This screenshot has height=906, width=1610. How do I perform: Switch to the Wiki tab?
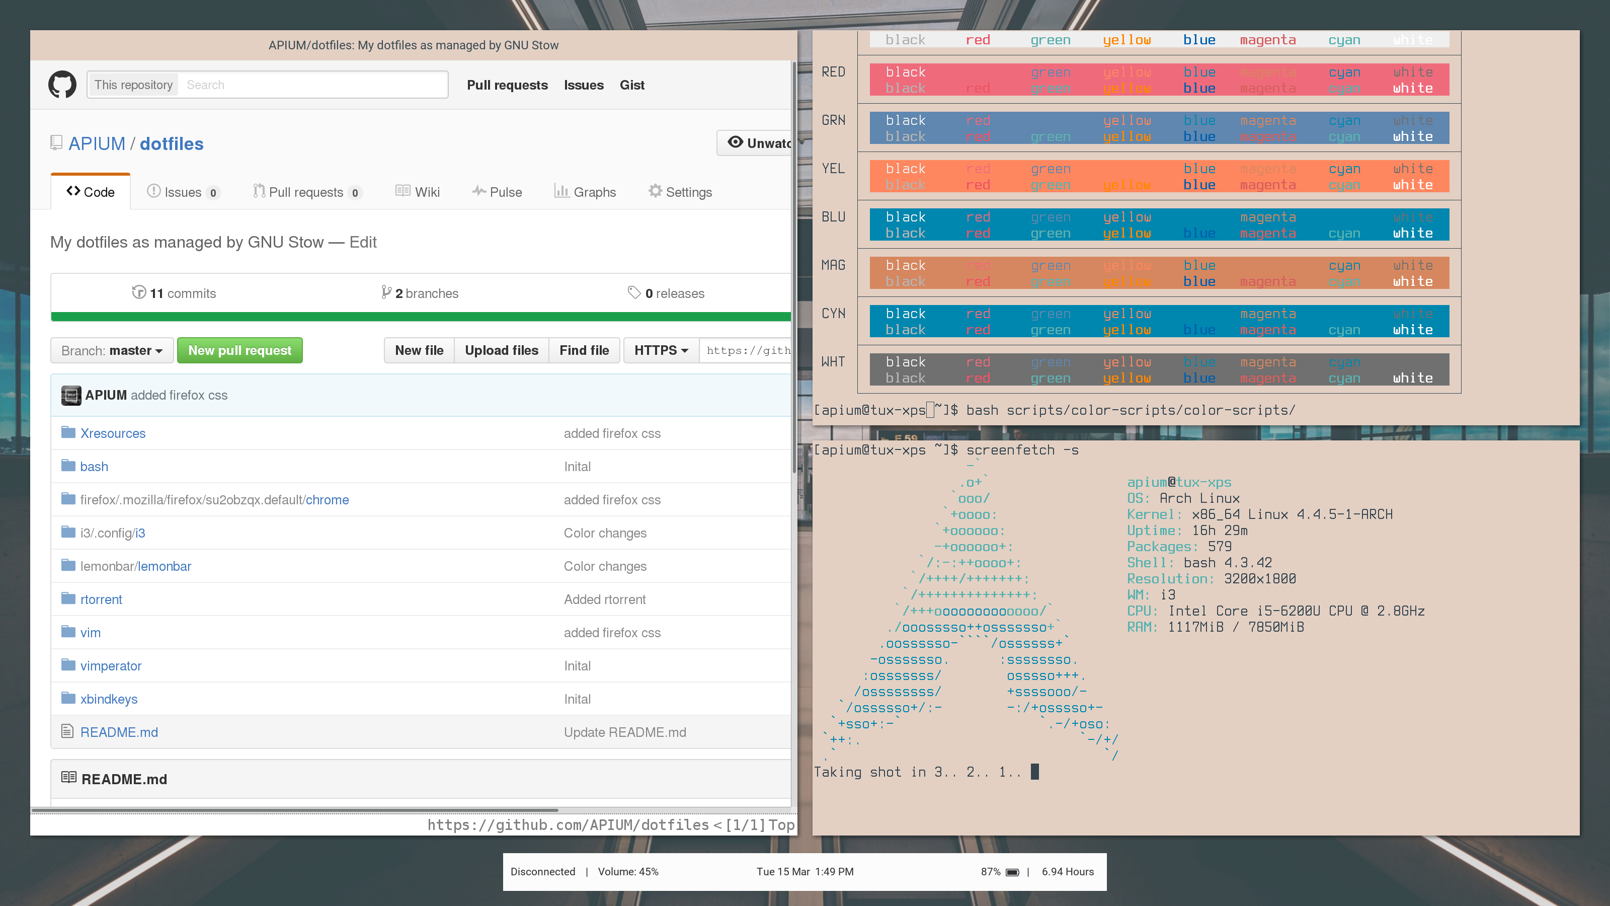(418, 192)
